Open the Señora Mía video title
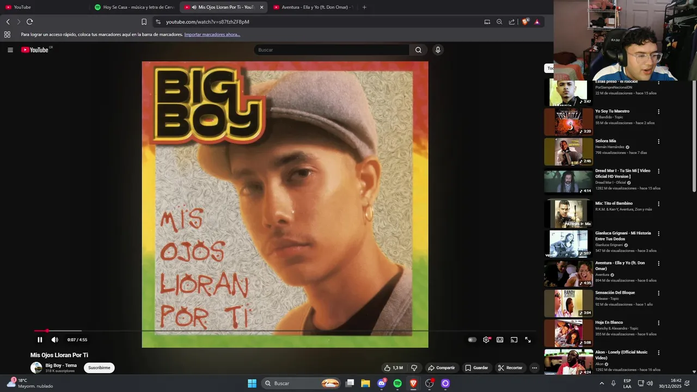Image resolution: width=697 pixels, height=392 pixels. point(606,141)
